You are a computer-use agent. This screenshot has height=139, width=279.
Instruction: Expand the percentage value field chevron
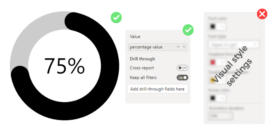point(178,47)
